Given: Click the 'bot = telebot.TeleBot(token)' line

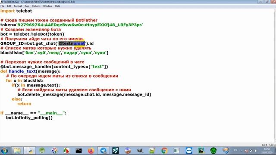Looking at the screenshot, I should 32,34.
